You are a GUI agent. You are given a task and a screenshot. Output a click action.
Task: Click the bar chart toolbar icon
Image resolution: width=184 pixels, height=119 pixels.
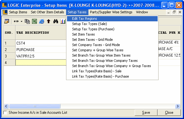click(63, 21)
